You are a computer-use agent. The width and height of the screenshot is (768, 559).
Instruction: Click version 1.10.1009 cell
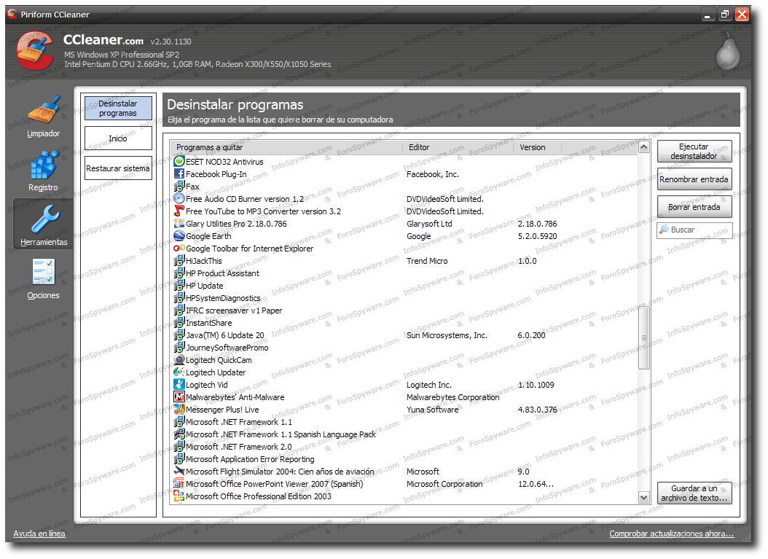536,385
